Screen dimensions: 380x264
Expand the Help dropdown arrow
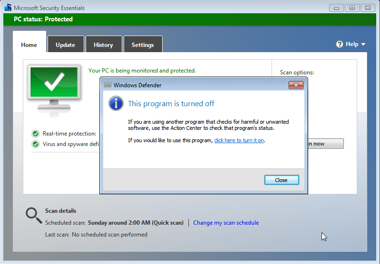click(363, 45)
